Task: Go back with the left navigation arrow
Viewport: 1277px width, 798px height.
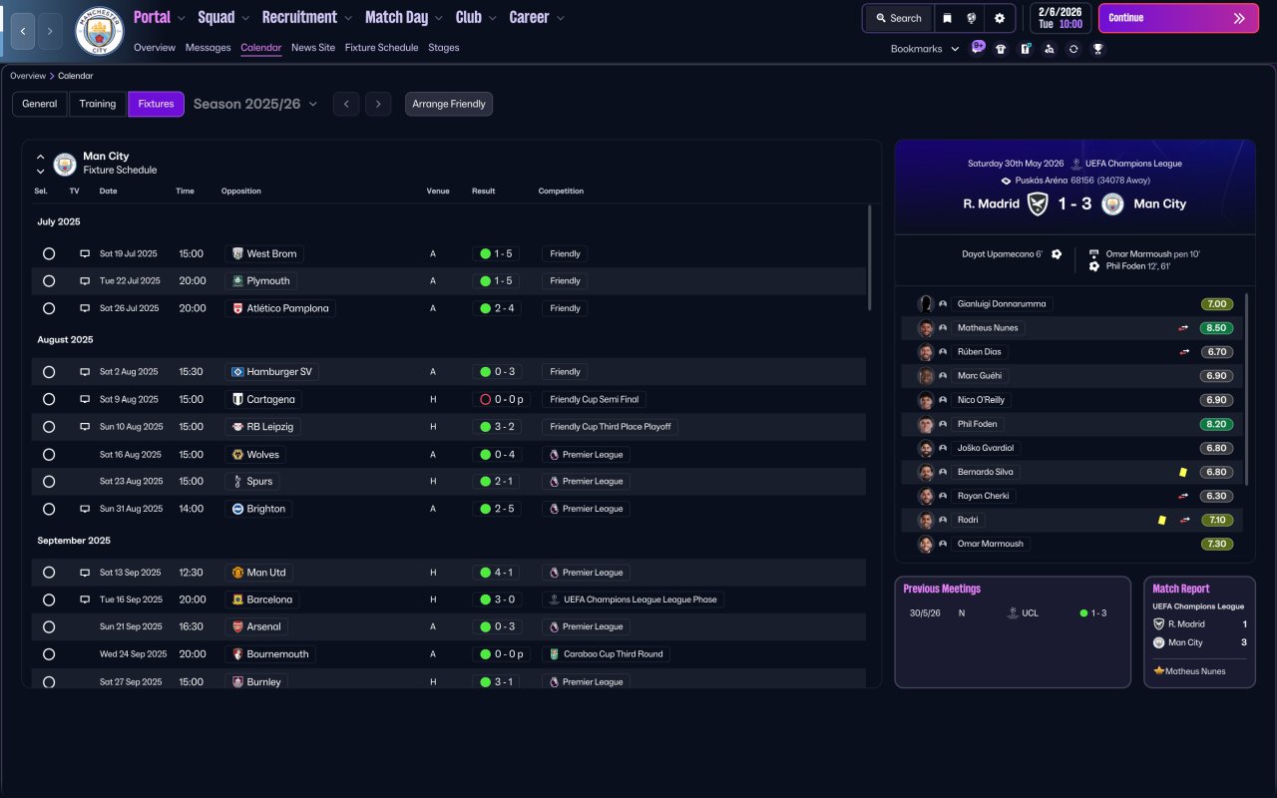Action: (23, 31)
